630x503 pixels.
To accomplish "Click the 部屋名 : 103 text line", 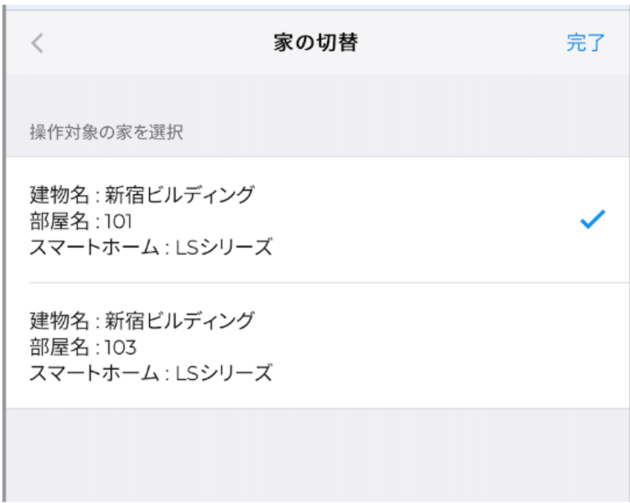I will pyautogui.click(x=83, y=346).
